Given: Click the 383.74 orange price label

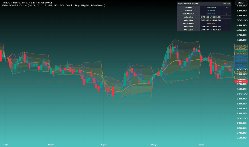Looking at the screenshot, I should click(241, 77).
